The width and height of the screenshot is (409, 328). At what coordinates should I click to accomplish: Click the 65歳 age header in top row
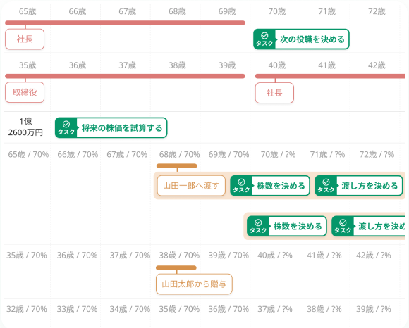pos(28,11)
